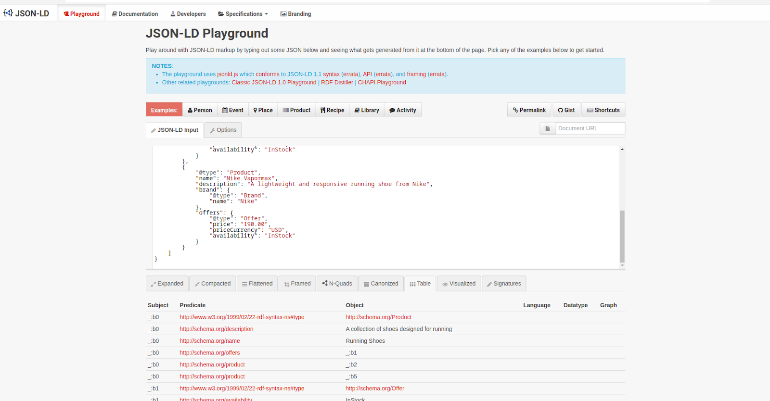
Task: Click the "A collection of shoes designed for running" cell
Action: pos(398,329)
